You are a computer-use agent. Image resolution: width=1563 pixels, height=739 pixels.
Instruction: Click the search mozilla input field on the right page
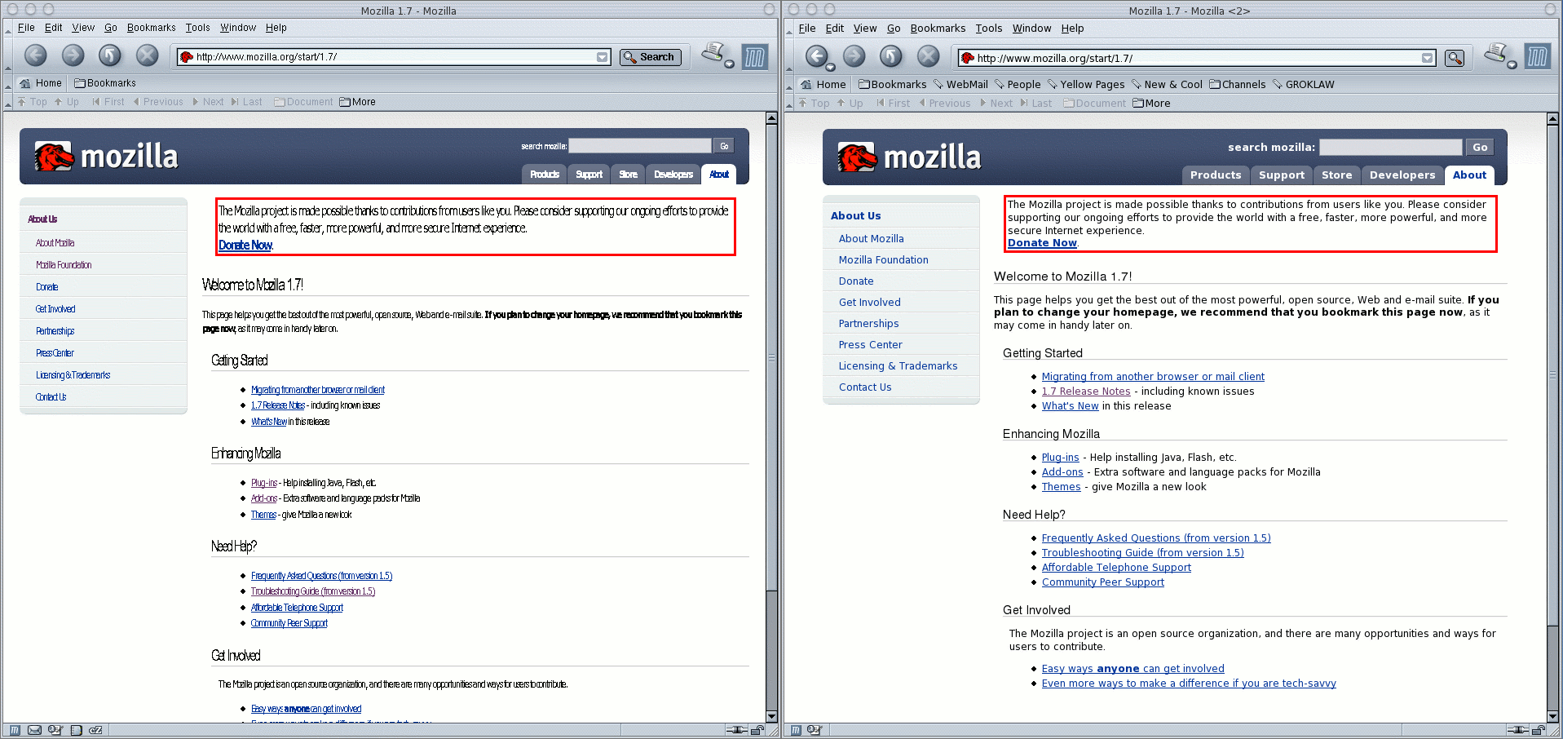tap(1390, 147)
